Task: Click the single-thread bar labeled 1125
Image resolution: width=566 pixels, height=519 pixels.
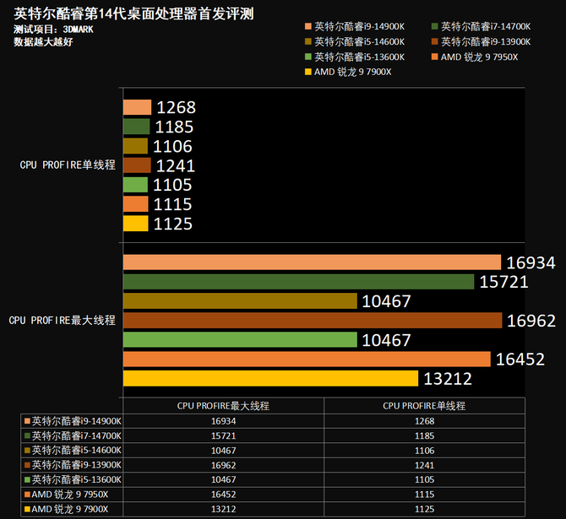Action: (x=136, y=224)
